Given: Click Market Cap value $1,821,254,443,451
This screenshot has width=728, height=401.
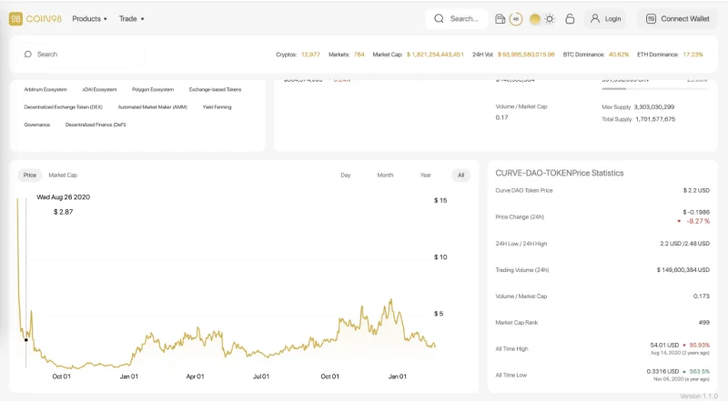Looking at the screenshot, I should (435, 55).
